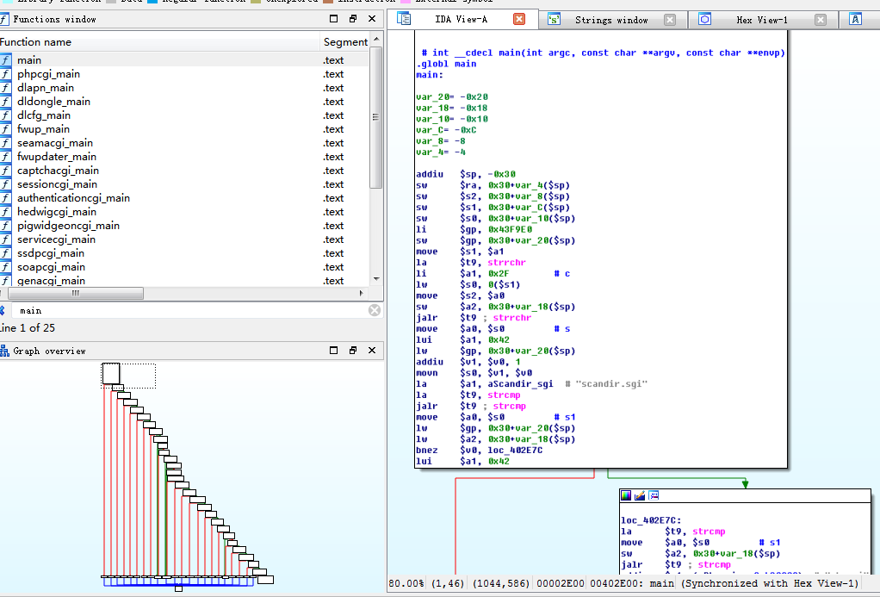
Task: Click the edit-pencil icon on loc_402E7C node
Action: [x=640, y=495]
